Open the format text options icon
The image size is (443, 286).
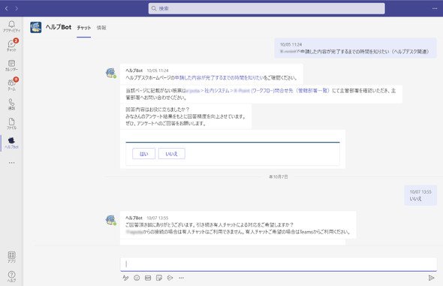tap(125, 278)
